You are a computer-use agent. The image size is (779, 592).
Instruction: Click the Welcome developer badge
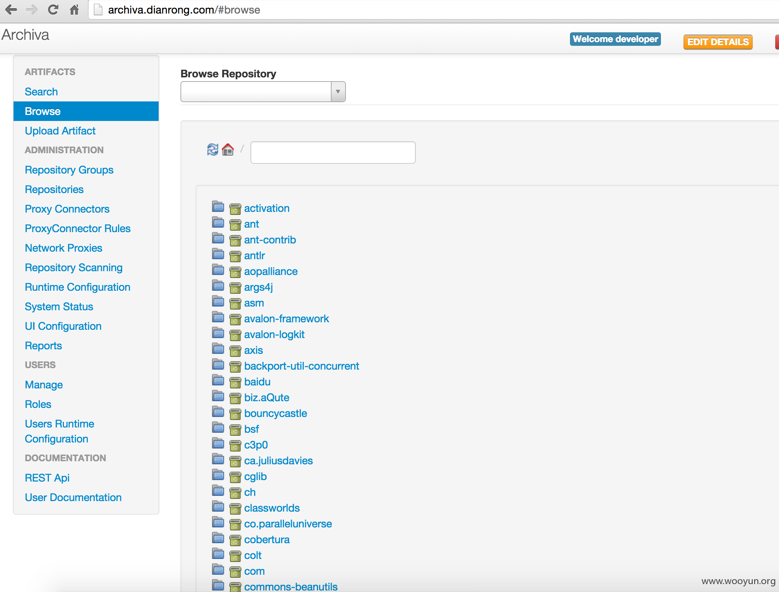(x=615, y=39)
